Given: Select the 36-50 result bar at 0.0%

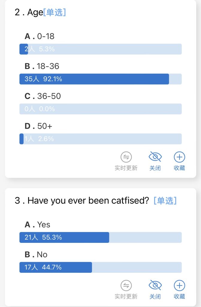Looking at the screenshot, I should [100, 109].
